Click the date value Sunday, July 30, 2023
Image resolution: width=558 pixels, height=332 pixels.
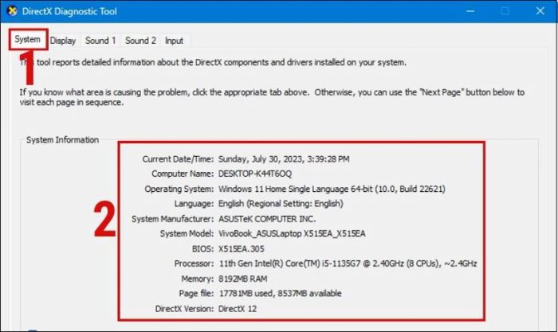pyautogui.click(x=284, y=159)
